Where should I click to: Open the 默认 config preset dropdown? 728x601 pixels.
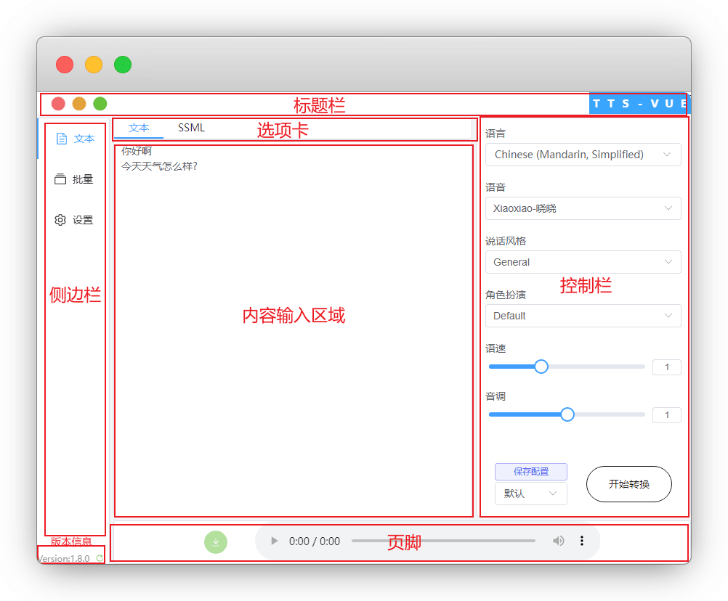530,494
